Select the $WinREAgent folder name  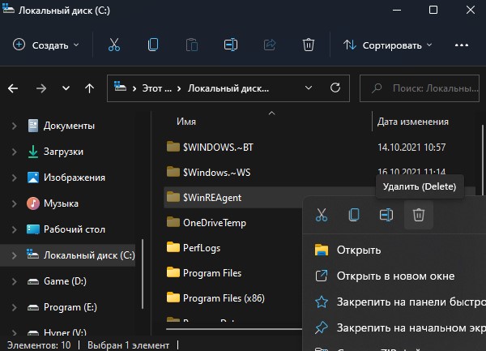coord(212,198)
